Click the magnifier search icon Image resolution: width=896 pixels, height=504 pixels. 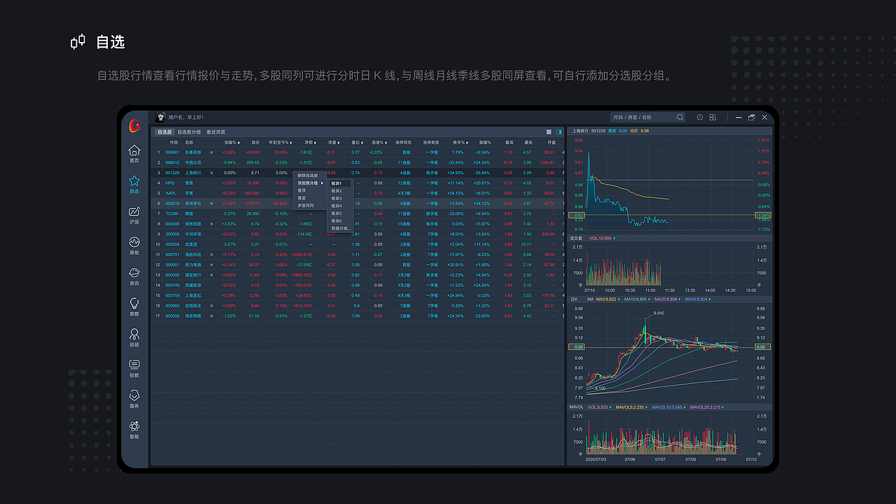[680, 118]
